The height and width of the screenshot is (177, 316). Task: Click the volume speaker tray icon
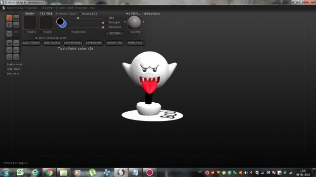pos(246,173)
